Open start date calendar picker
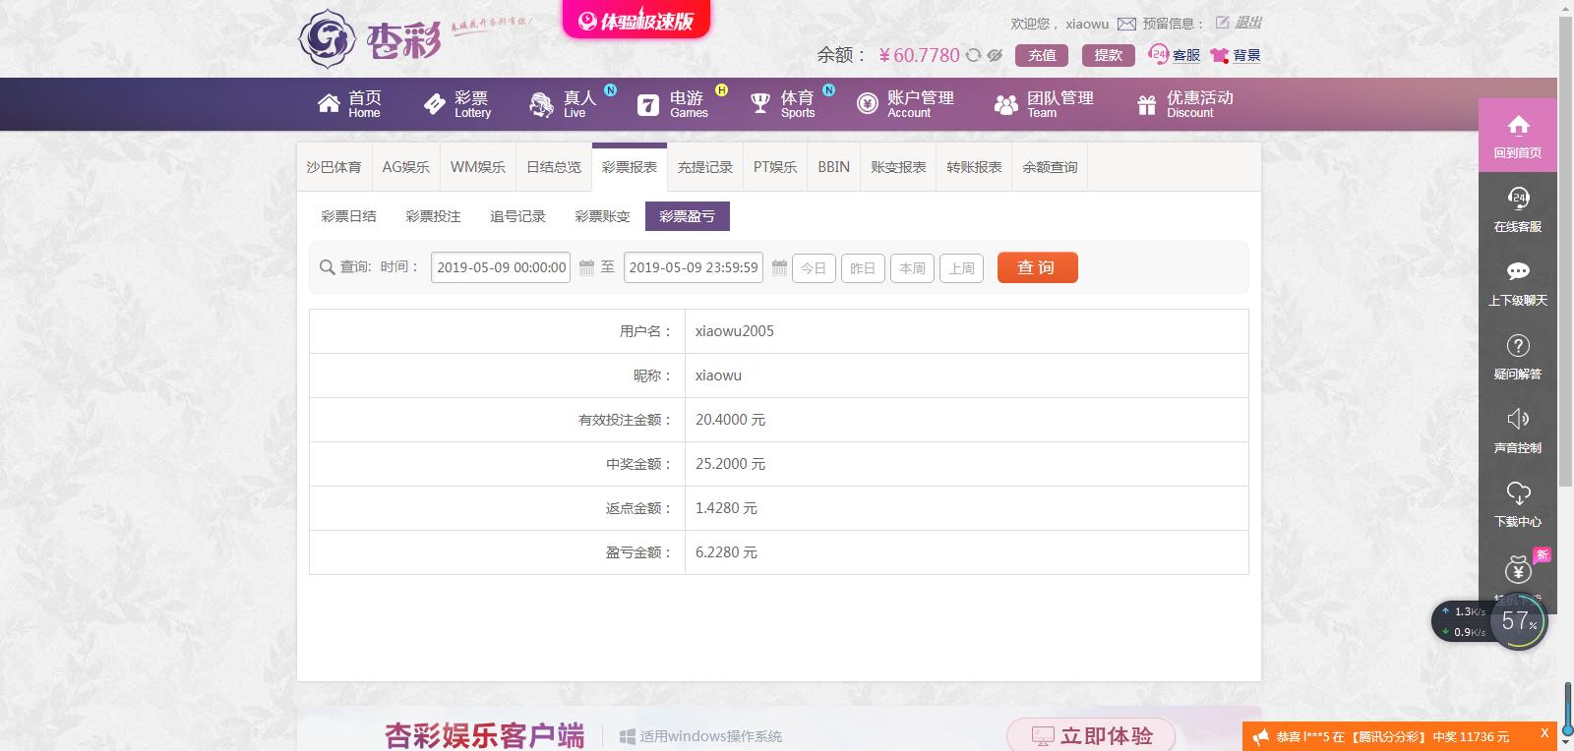This screenshot has height=751, width=1574. coord(586,267)
